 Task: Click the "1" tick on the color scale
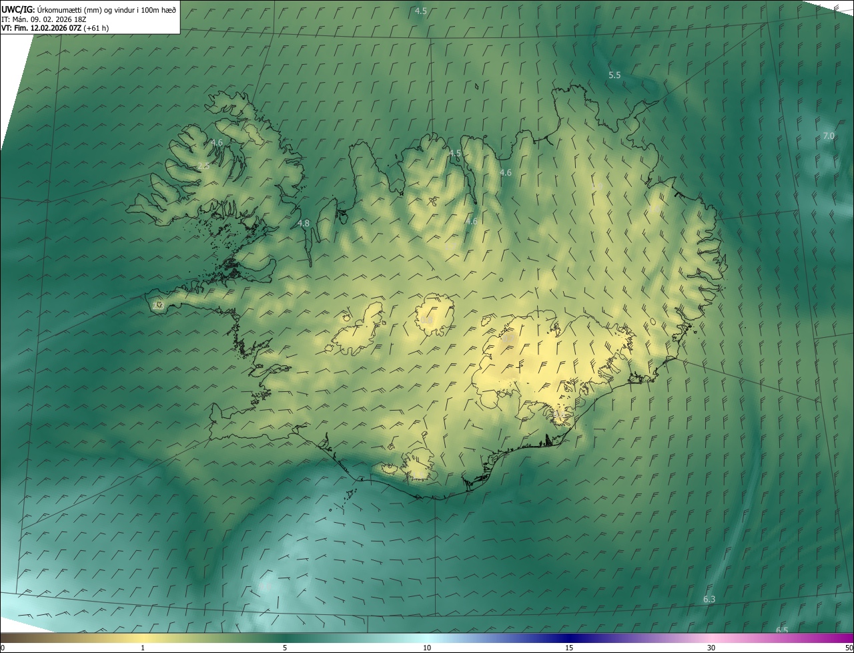[143, 648]
